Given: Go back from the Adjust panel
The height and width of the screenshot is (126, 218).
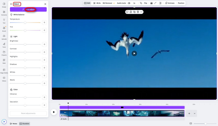Looking at the screenshot, I should coord(11,4).
